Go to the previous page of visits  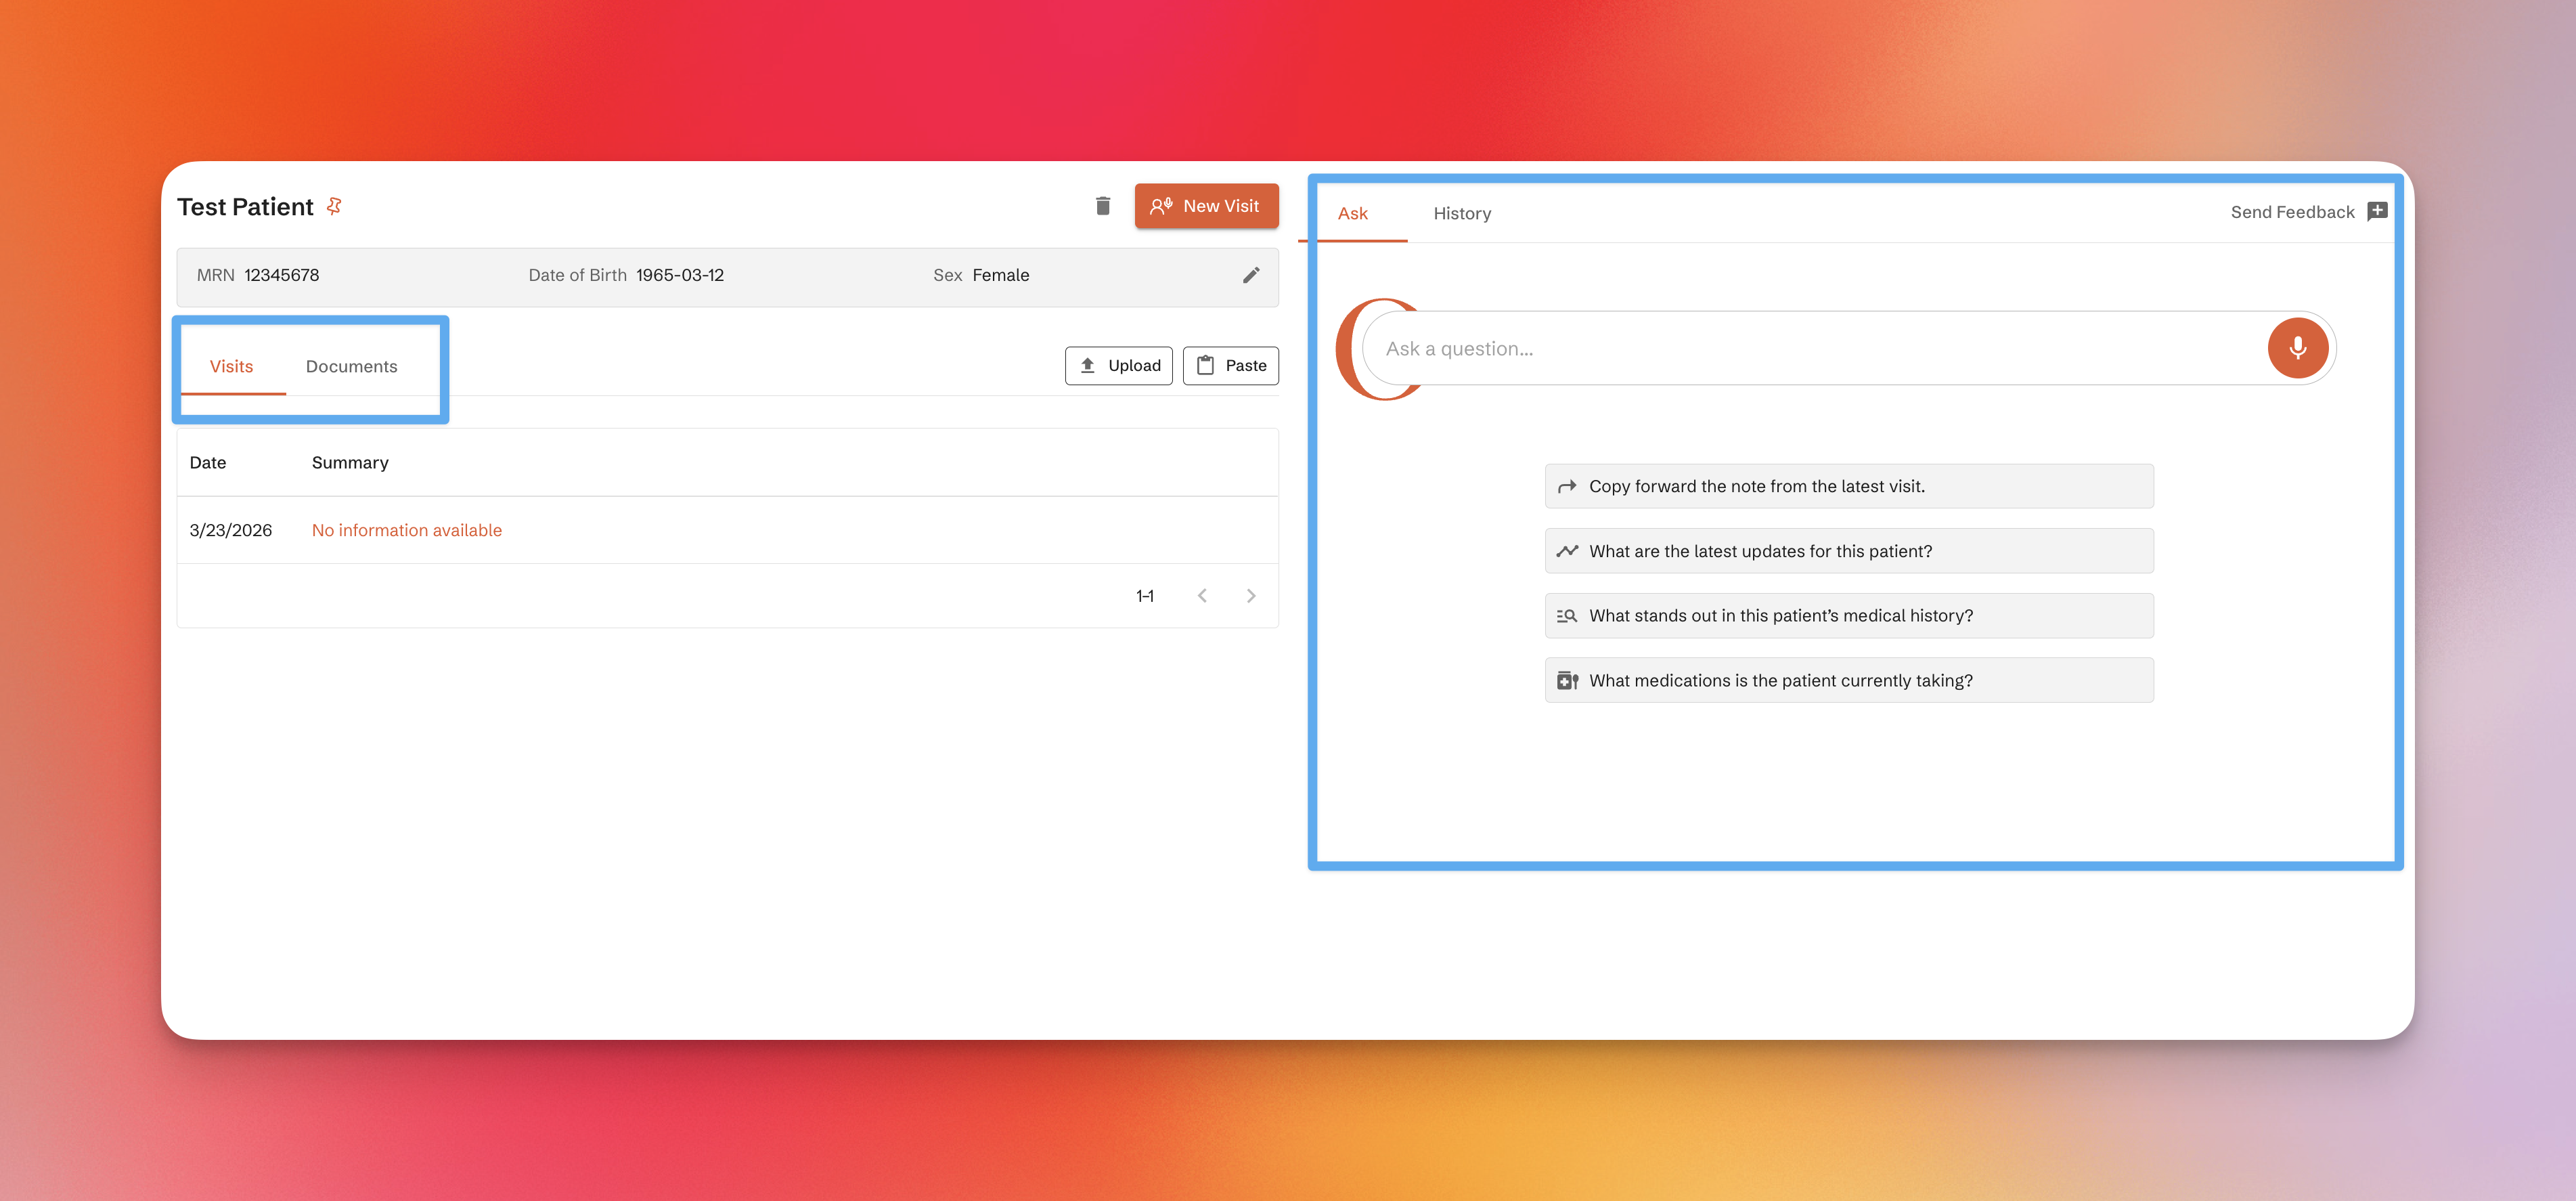(x=1202, y=596)
